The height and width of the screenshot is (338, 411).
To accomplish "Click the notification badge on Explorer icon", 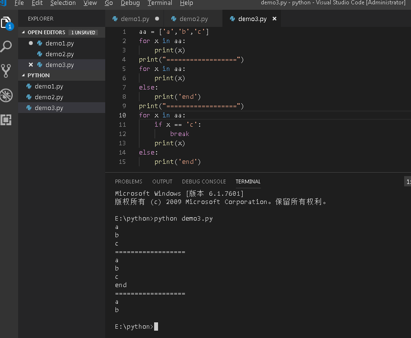I will (x=11, y=27).
